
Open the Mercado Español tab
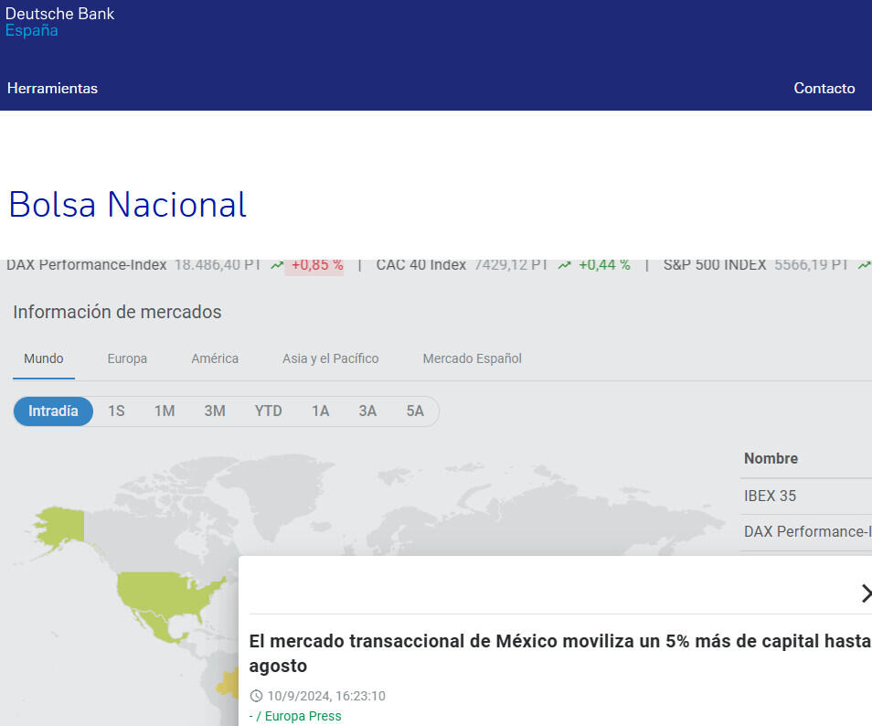(x=472, y=358)
